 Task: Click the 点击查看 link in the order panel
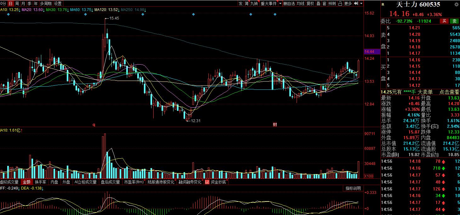point(449,92)
